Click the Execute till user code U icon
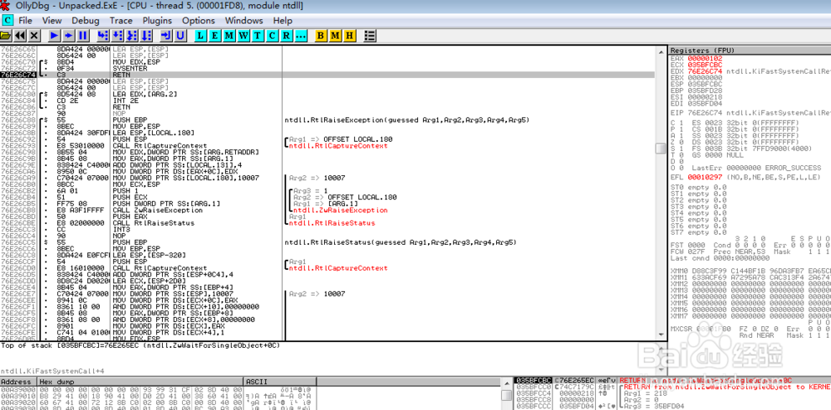Screen dimensions: 831x410 coord(180,36)
